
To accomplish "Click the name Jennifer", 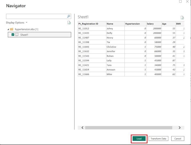I will coord(111,51).
